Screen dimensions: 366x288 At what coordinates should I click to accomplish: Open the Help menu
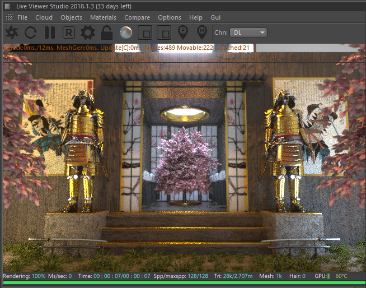point(196,17)
